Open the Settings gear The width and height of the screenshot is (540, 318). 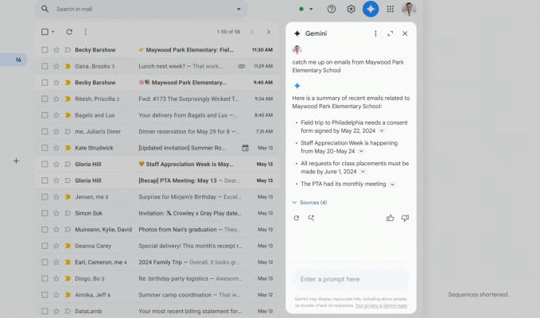(351, 9)
